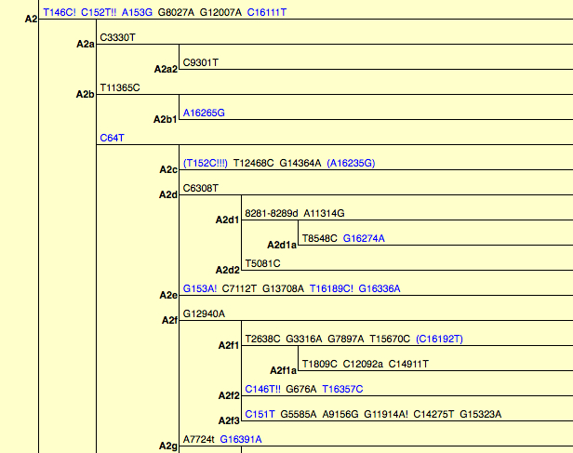Select mutation G3316A
The height and width of the screenshot is (453, 573).
(x=303, y=339)
